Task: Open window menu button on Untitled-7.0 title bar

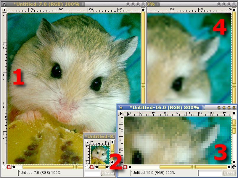Action: [4, 4]
